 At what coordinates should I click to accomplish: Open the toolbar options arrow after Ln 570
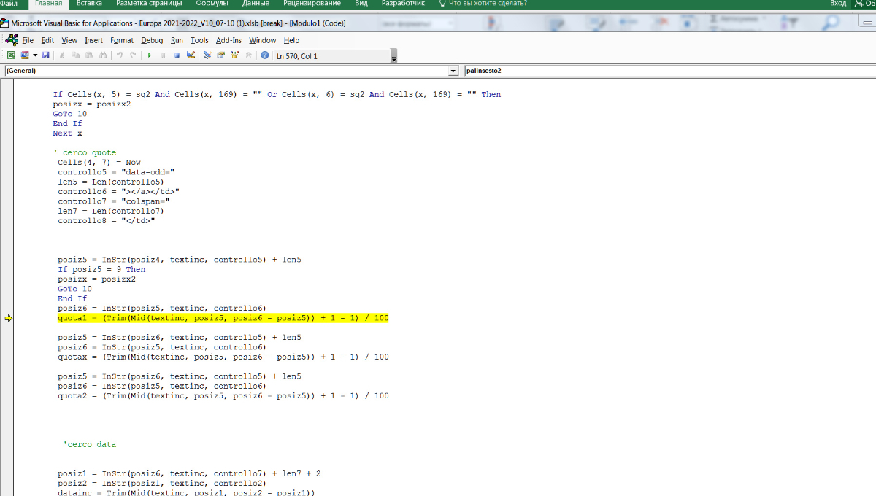pos(393,57)
